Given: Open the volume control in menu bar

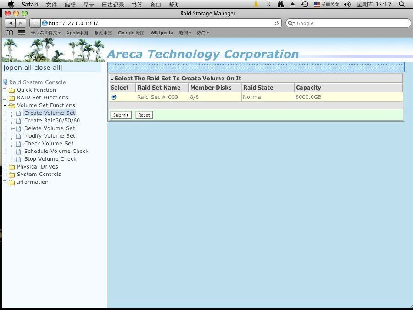Looking at the screenshot, I should (x=347, y=4).
